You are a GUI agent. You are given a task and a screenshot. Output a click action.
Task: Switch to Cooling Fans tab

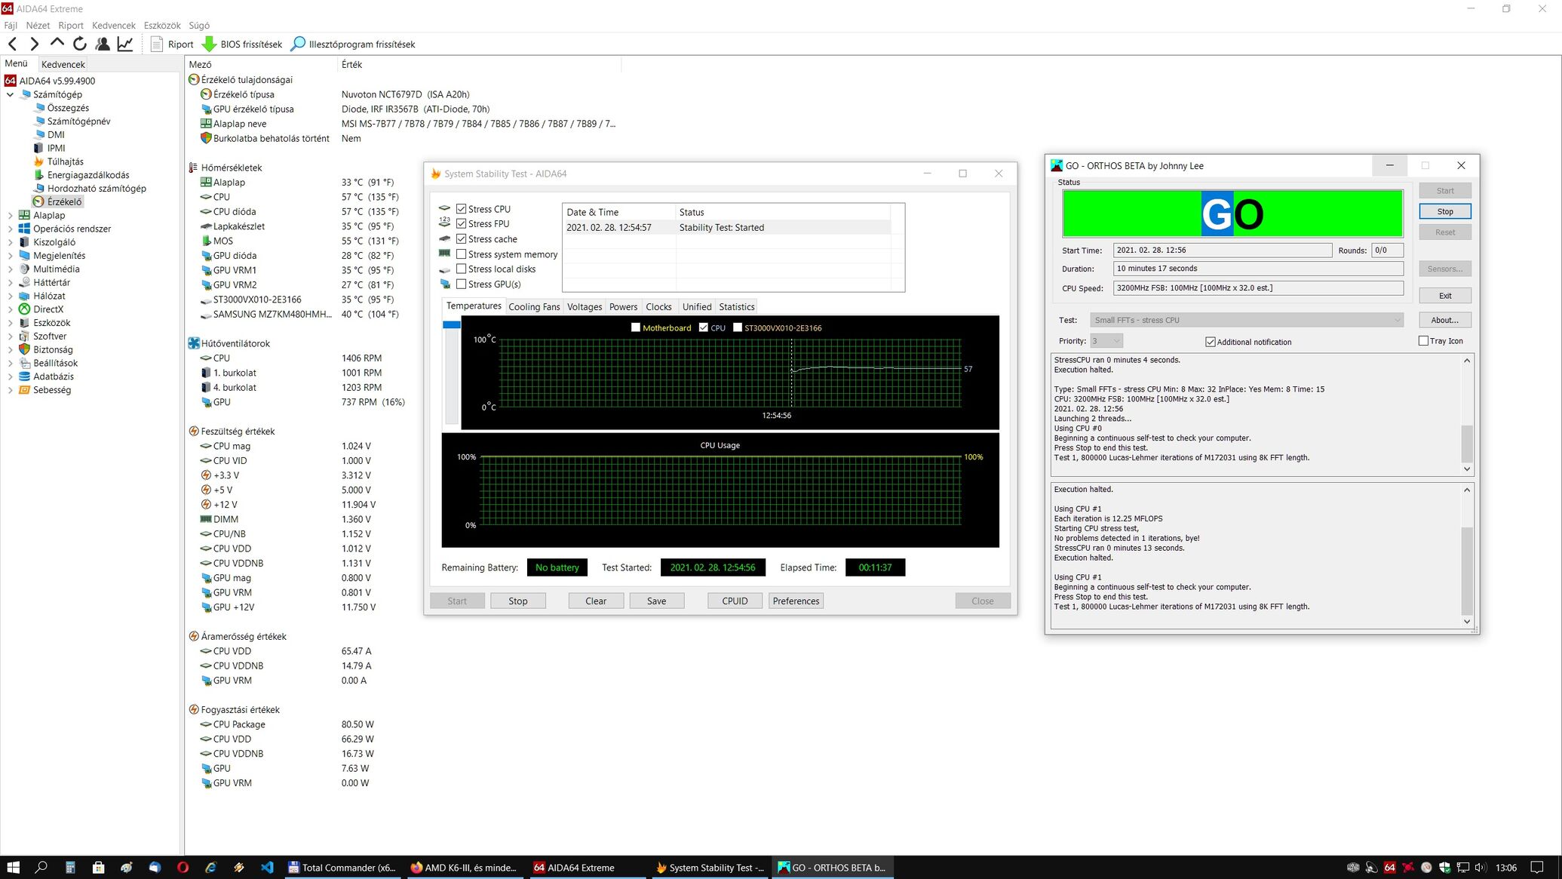(534, 306)
